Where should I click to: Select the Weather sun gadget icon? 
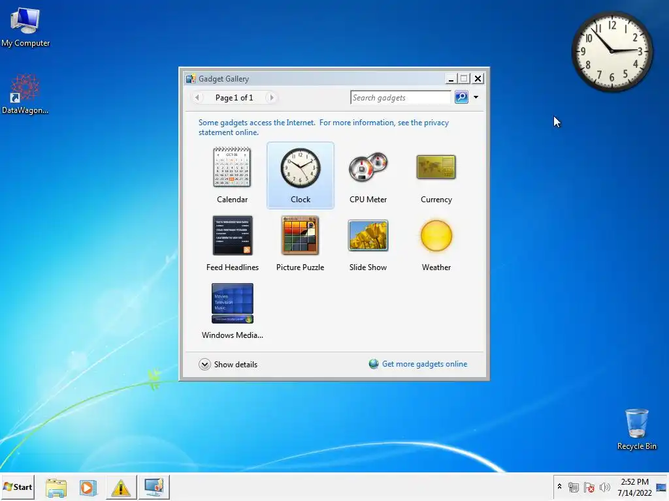[436, 235]
